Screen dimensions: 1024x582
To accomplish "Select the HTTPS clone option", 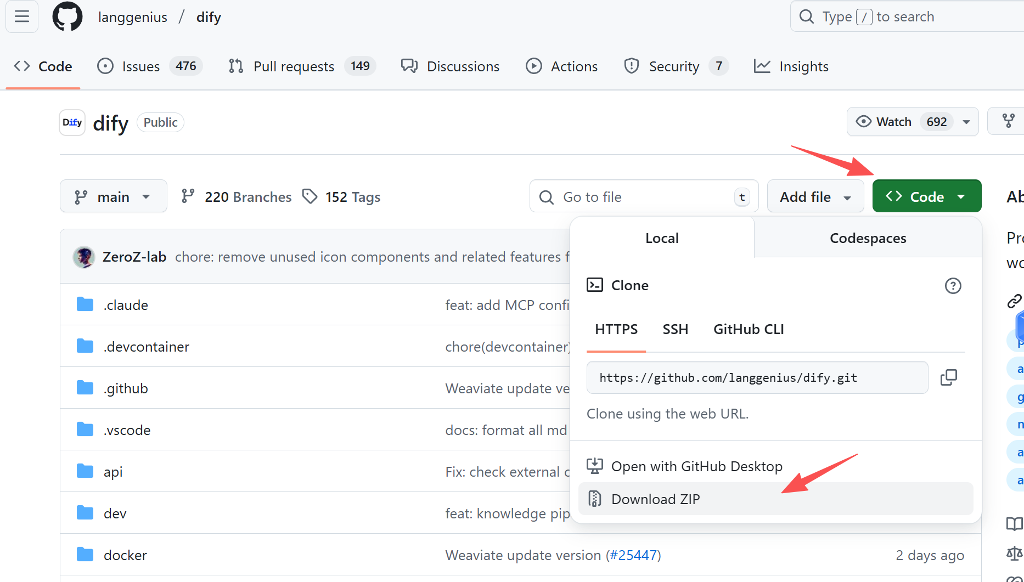I will 616,329.
